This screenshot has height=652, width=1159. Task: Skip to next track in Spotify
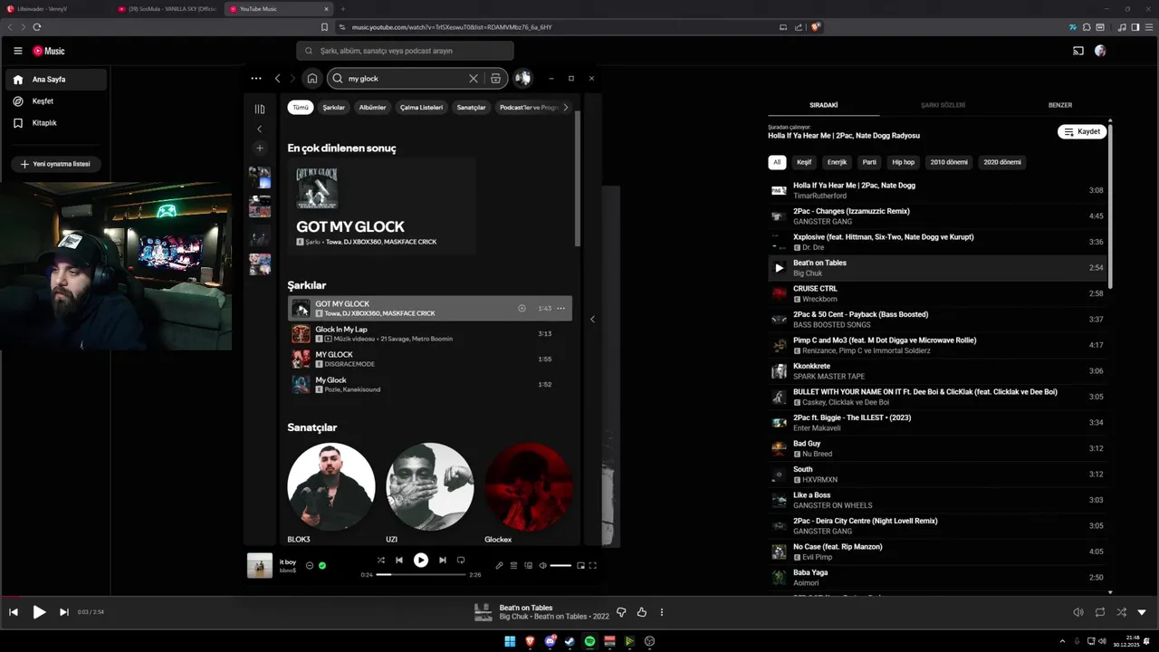tap(443, 561)
